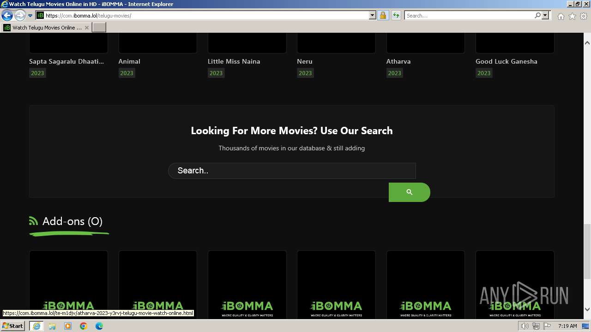The height and width of the screenshot is (332, 591).
Task: Click the volume speaker tray icon
Action: (x=525, y=326)
